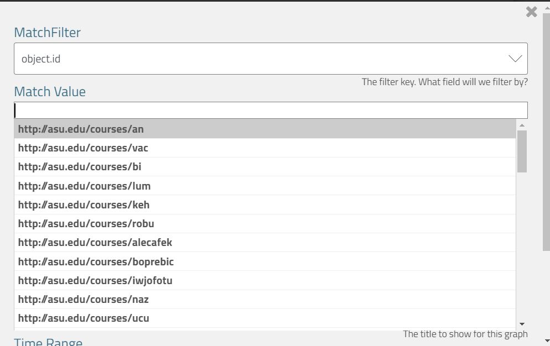The height and width of the screenshot is (346, 550).
Task: Click the suggestion list scrollbar thumb
Action: tap(522, 151)
